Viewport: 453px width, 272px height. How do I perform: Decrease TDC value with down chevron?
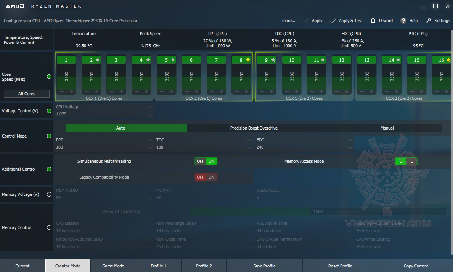click(250, 147)
